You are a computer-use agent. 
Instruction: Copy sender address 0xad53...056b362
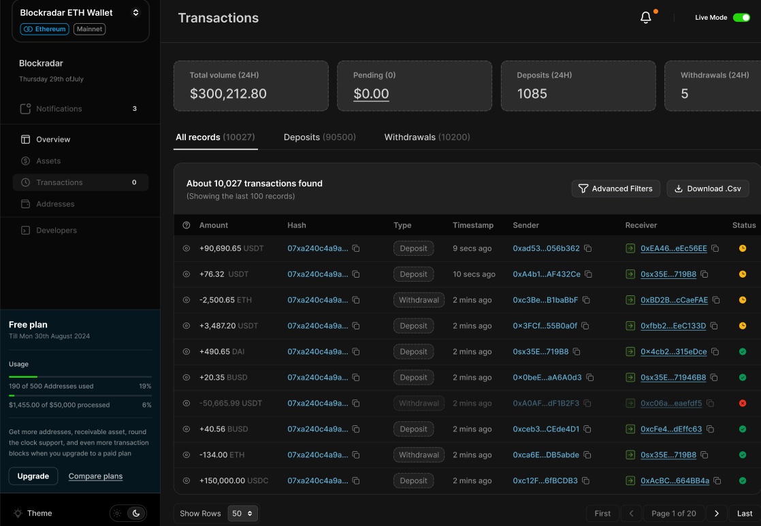click(587, 248)
